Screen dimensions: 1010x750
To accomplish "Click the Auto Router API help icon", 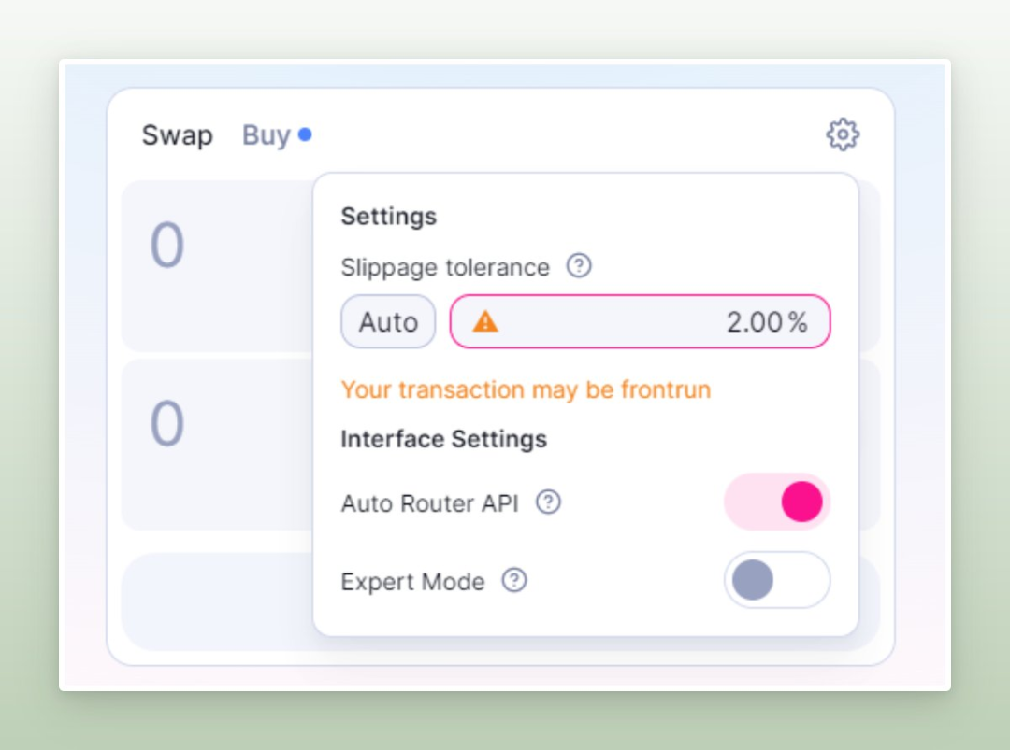I will (x=548, y=502).
